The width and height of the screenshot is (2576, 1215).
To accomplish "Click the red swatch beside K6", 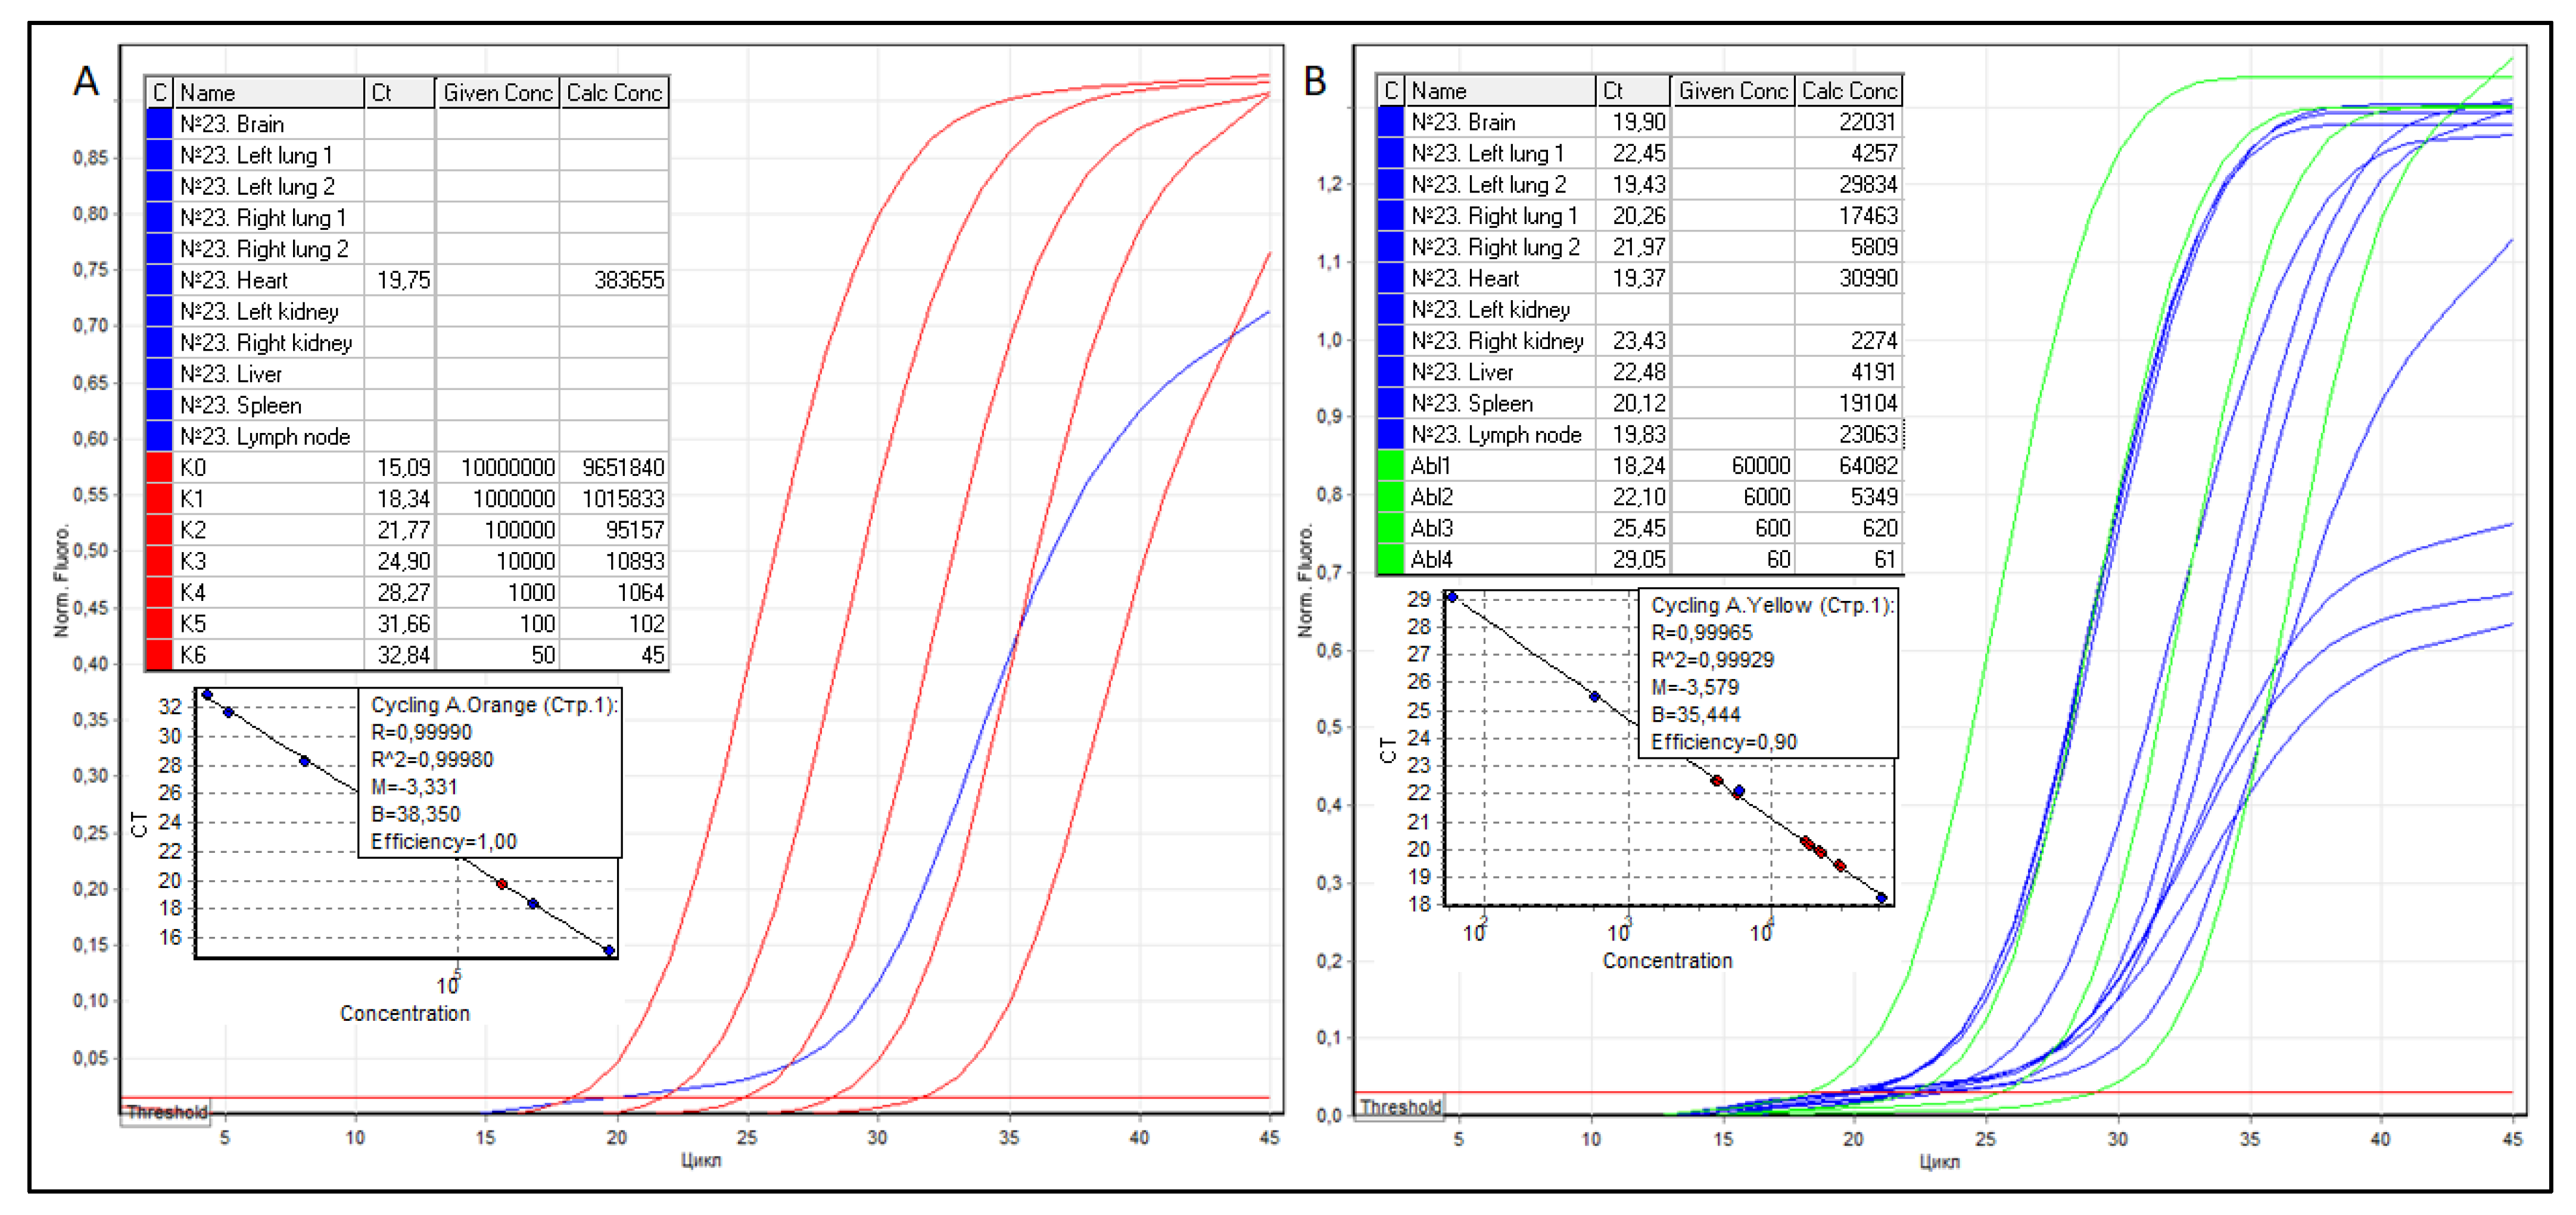I will [159, 656].
